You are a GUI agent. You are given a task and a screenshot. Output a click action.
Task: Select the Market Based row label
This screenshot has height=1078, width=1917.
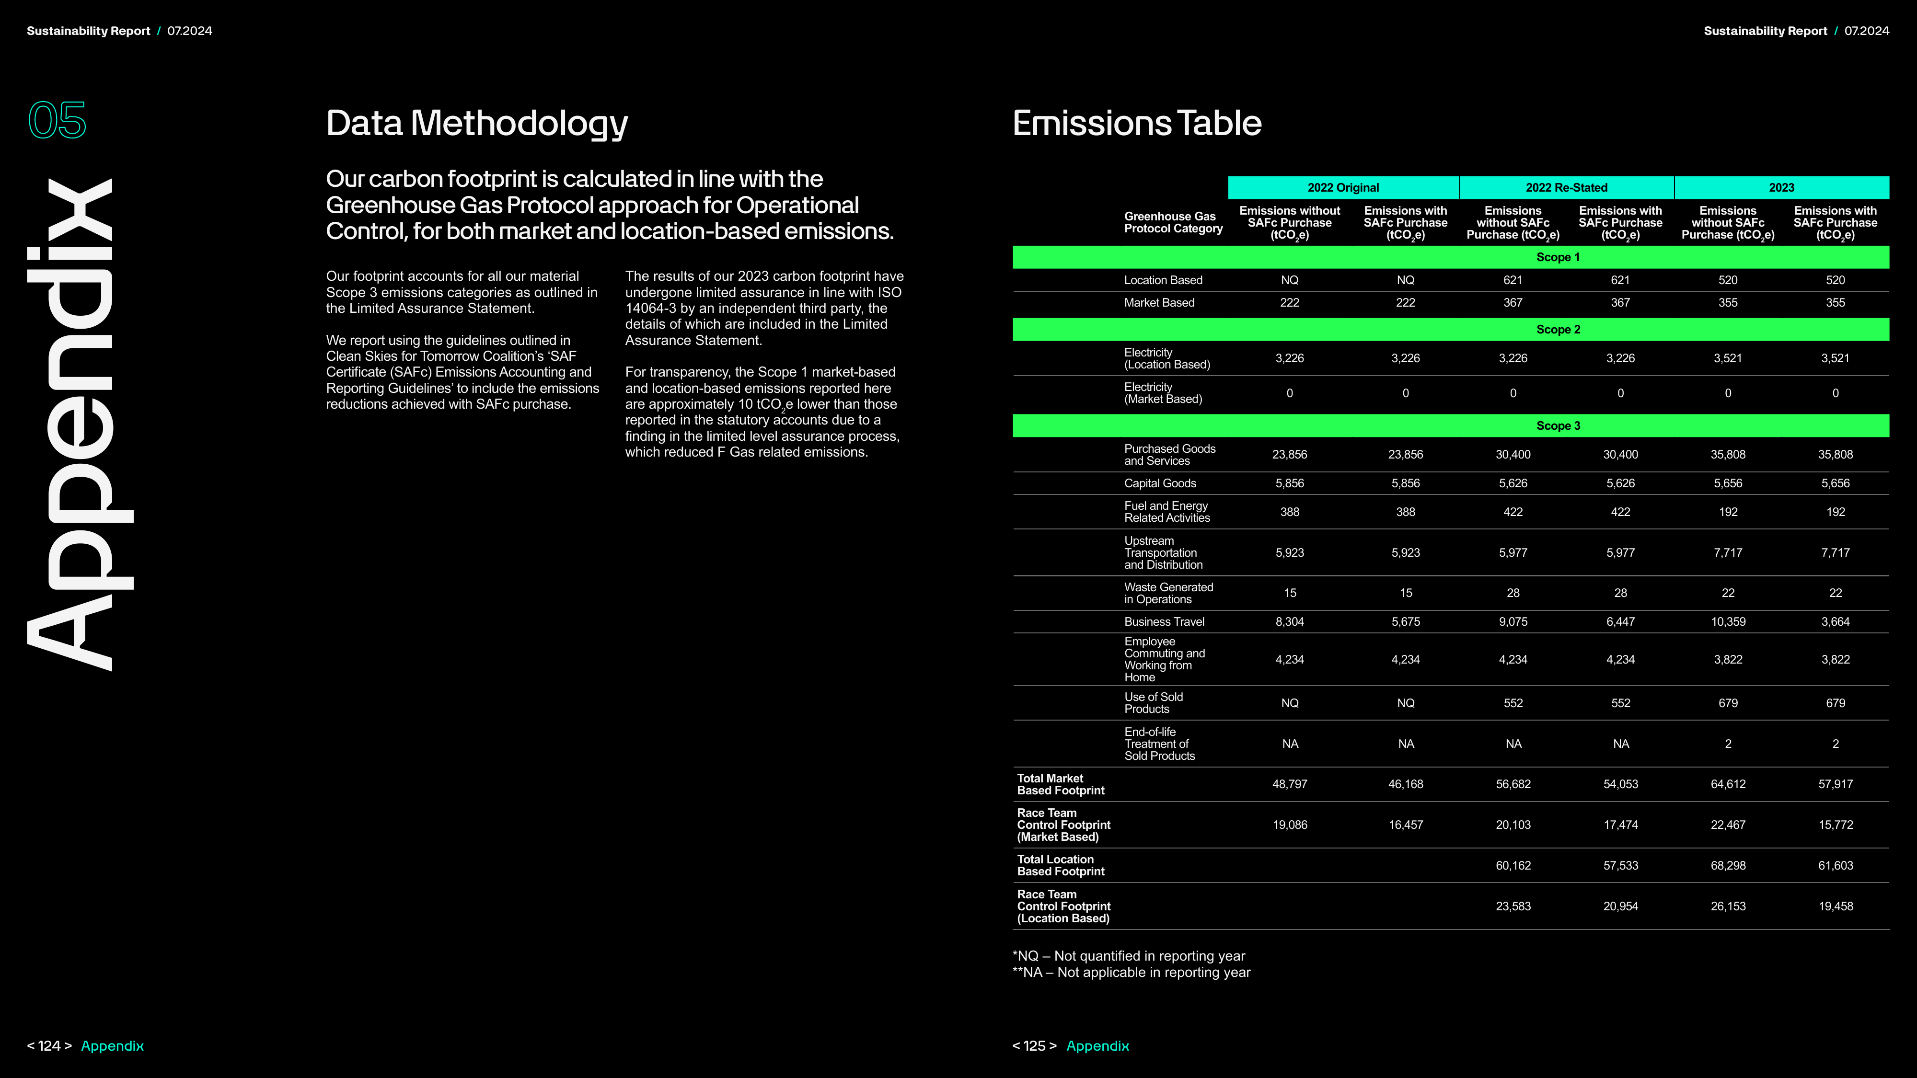(1159, 302)
